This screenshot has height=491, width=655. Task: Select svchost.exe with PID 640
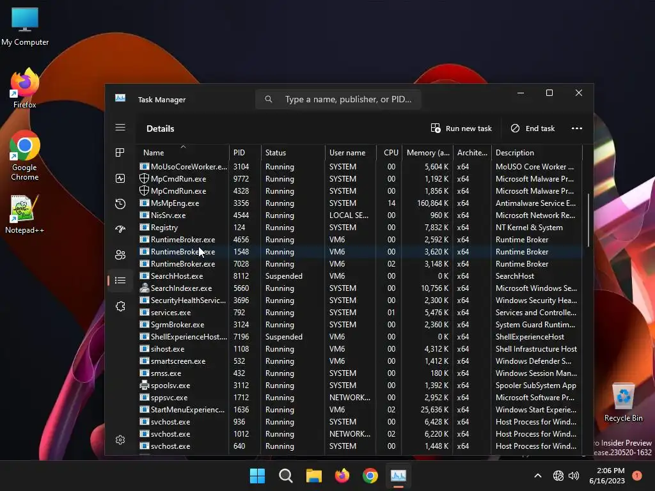point(359,446)
